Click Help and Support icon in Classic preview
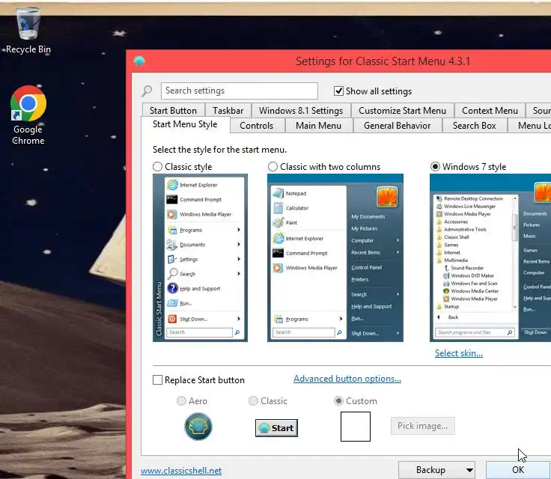This screenshot has height=479, width=551. (172, 288)
